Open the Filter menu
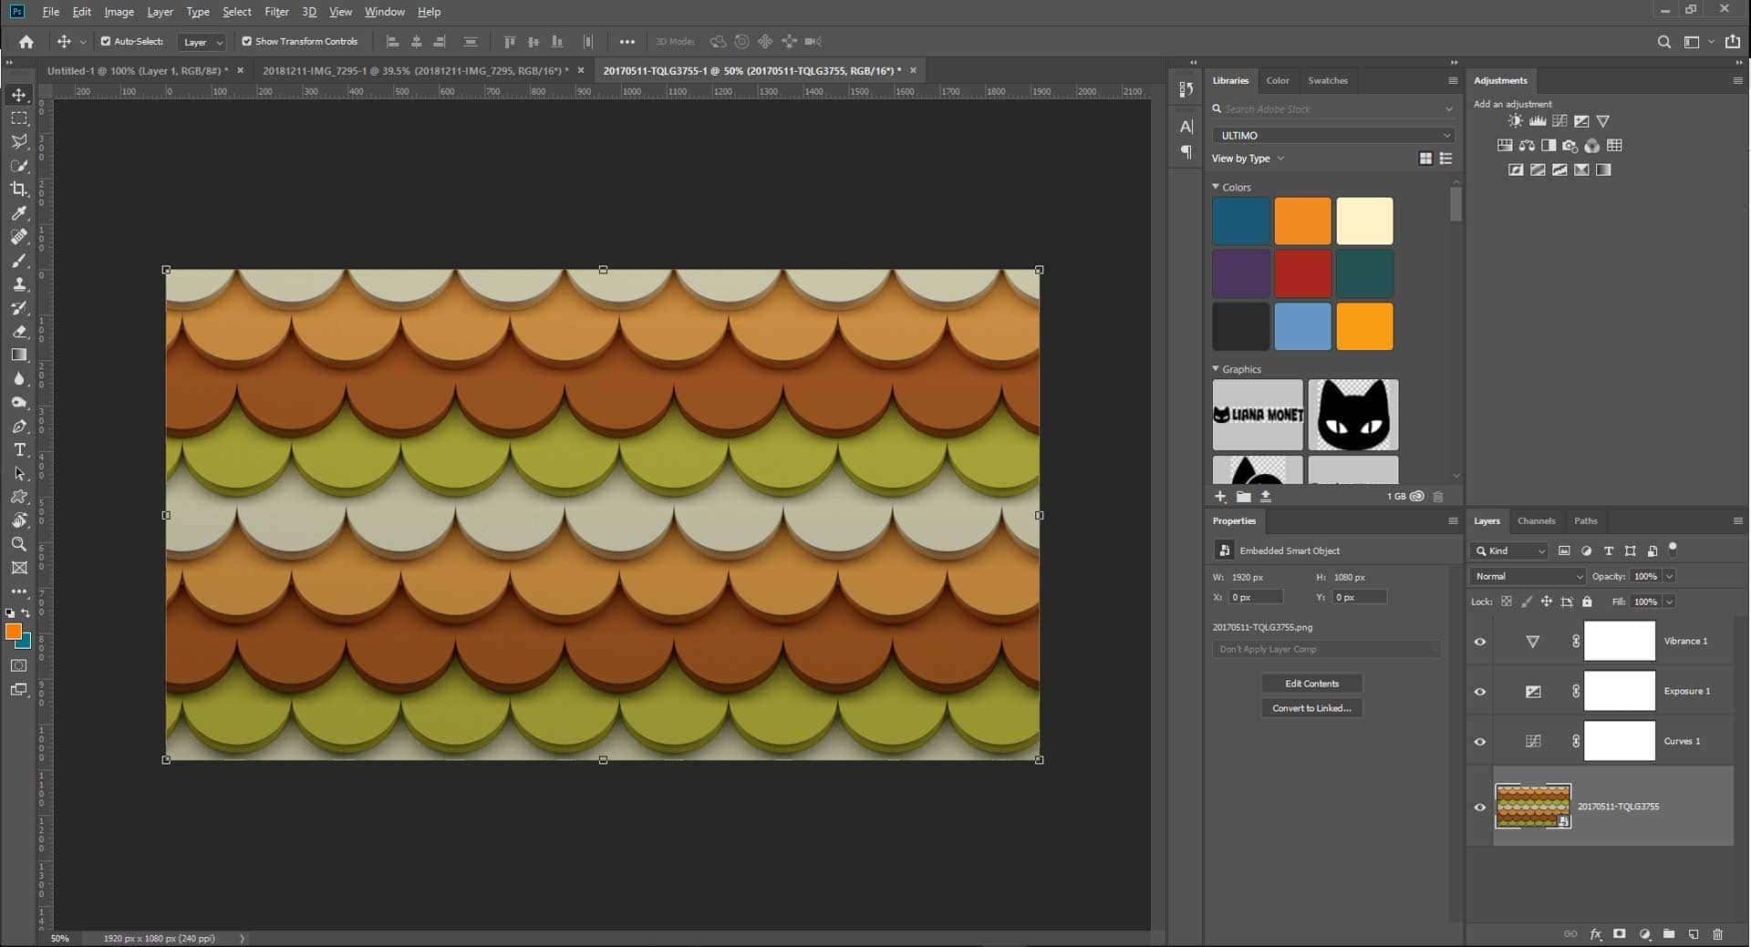This screenshot has height=947, width=1751. click(x=277, y=11)
